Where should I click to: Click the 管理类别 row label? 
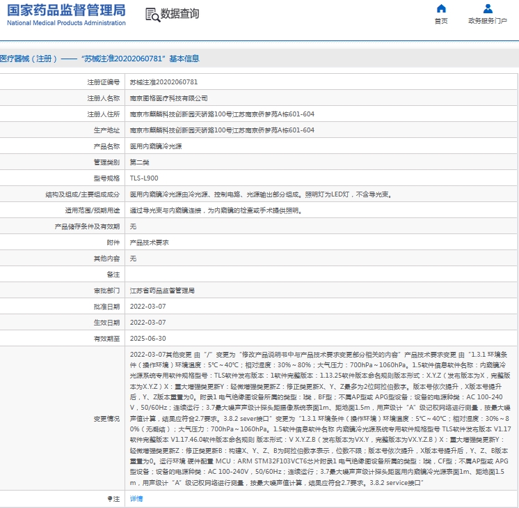106,162
